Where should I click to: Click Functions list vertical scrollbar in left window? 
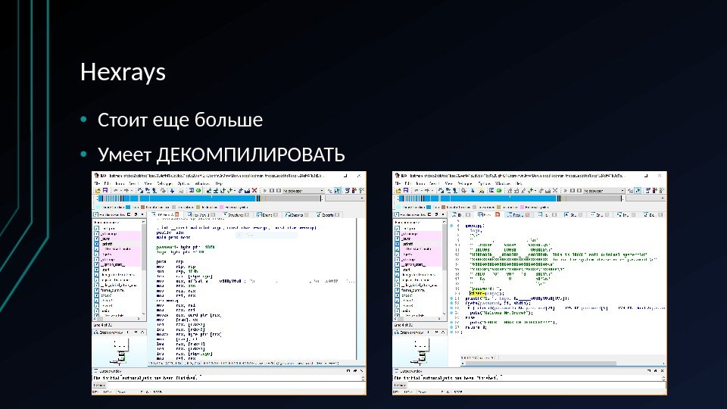(x=144, y=269)
